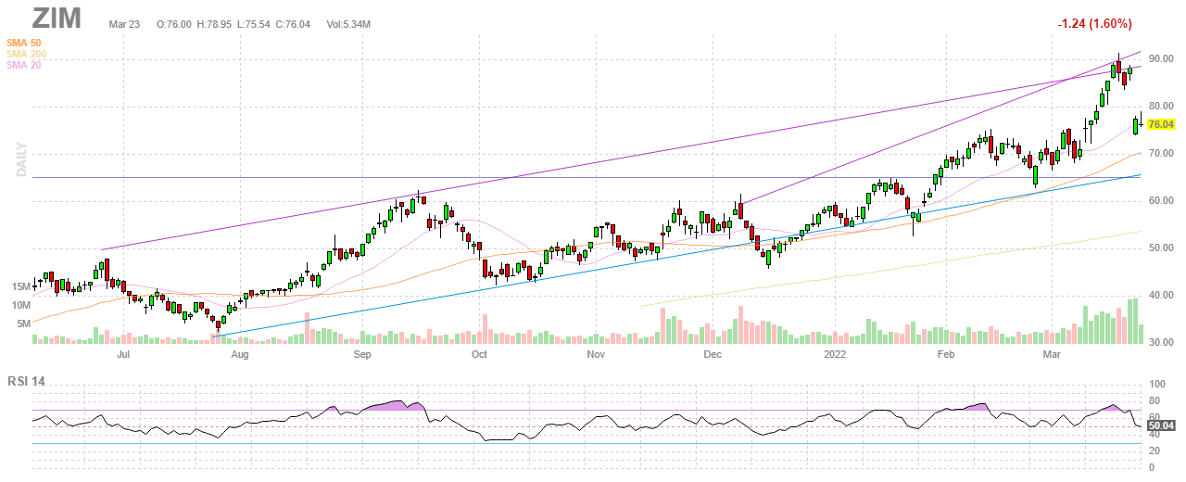Click the 90.00 price axis label
This screenshot has width=1186, height=482.
tap(1161, 58)
